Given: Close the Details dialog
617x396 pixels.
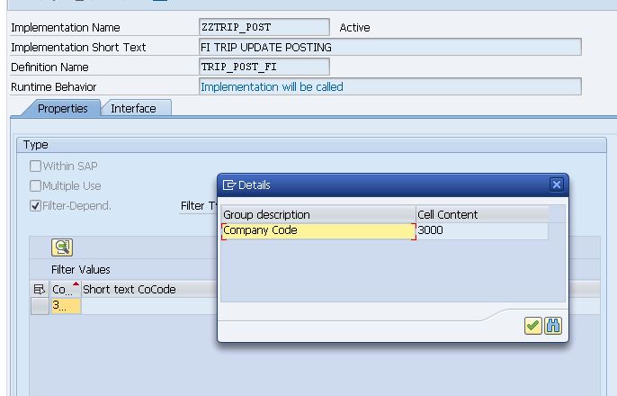Looking at the screenshot, I should (x=556, y=184).
